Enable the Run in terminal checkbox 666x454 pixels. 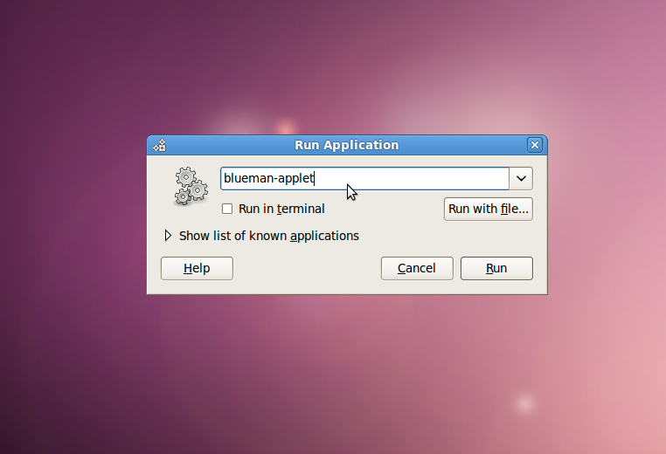click(227, 209)
